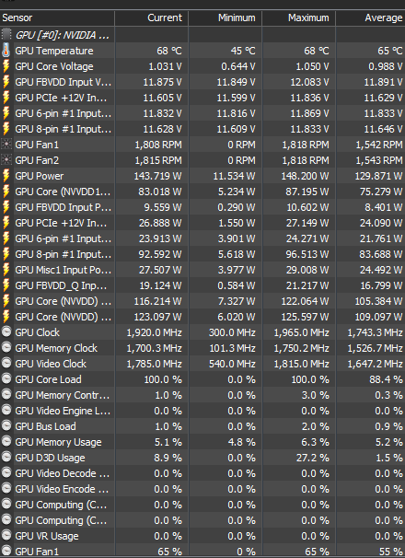Select the Sensor column header
The height and width of the screenshot is (558, 405).
(57, 17)
